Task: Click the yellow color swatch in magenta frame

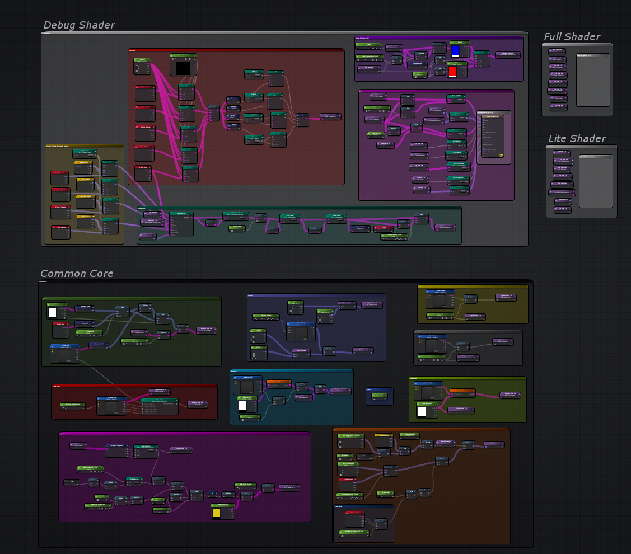Action: [x=217, y=513]
